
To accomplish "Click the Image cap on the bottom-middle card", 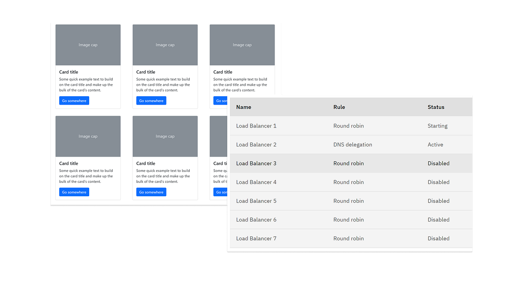I will pos(165,136).
